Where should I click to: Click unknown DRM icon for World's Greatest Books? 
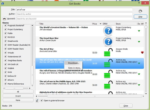(108, 31)
